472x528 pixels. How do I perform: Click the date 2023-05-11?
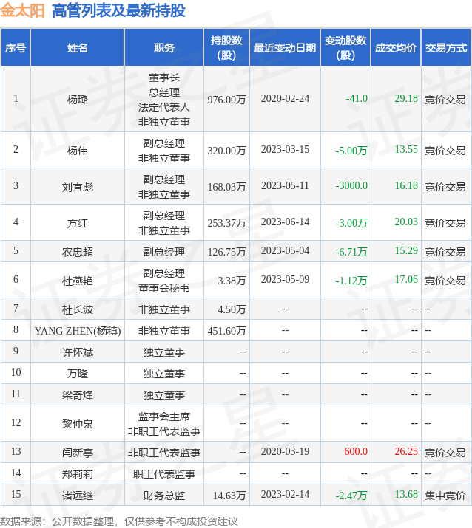(x=285, y=185)
